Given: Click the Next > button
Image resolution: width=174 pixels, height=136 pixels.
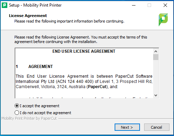Looking at the screenshot, I should click(x=127, y=127).
